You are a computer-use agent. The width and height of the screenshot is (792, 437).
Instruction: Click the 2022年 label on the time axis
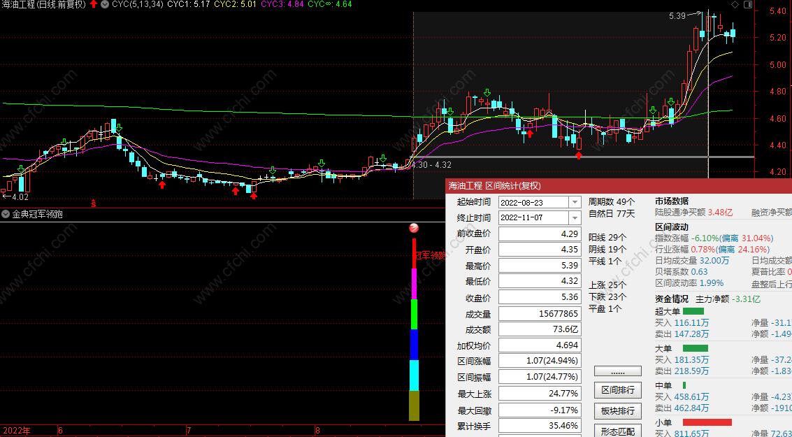(17, 431)
